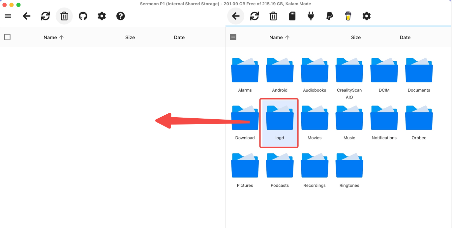Open the help question mark icon
The image size is (452, 228).
point(121,16)
